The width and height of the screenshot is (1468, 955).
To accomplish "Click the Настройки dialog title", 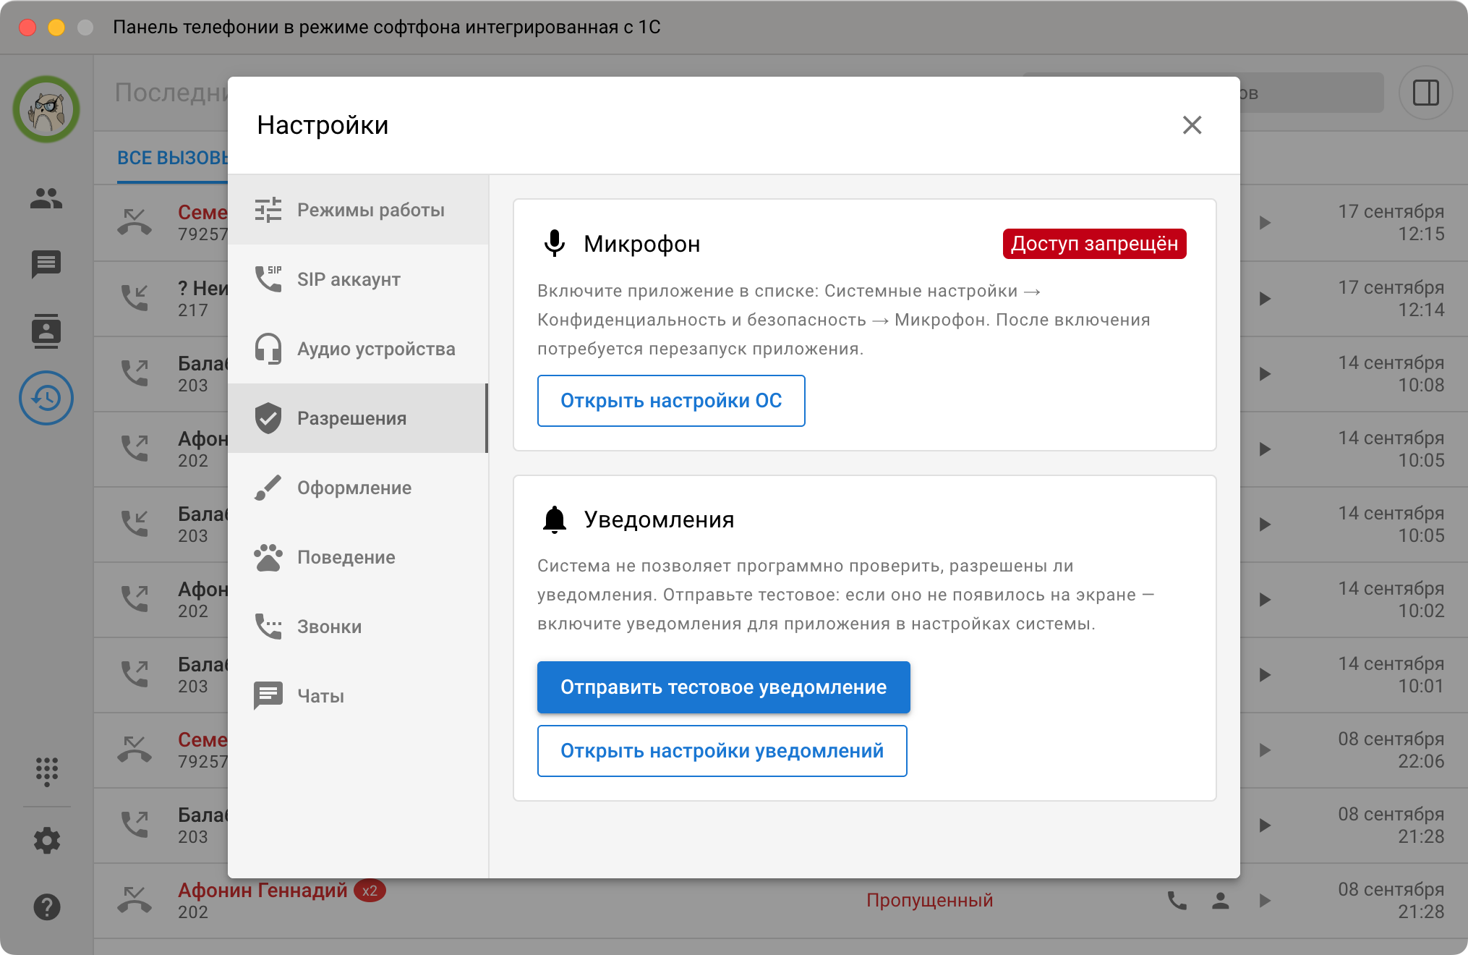I will click(x=323, y=125).
